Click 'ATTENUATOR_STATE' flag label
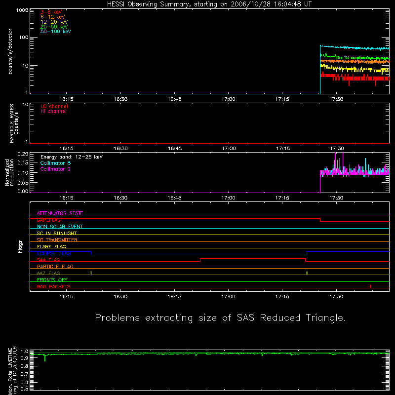 coord(60,213)
